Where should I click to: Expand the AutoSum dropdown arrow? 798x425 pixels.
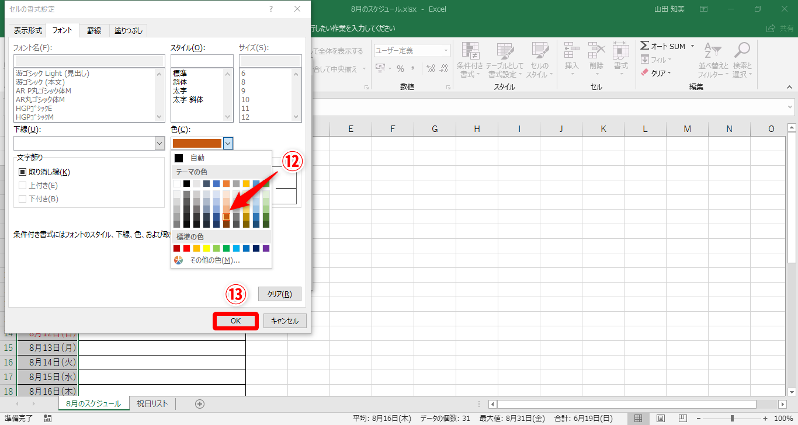(692, 46)
